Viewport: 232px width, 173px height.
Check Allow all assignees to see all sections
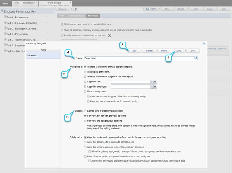click(62, 30)
